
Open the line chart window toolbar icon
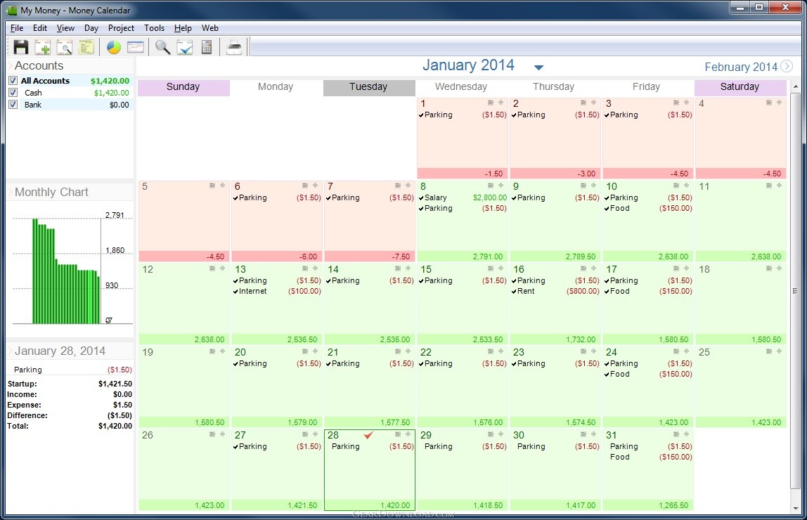click(x=136, y=47)
